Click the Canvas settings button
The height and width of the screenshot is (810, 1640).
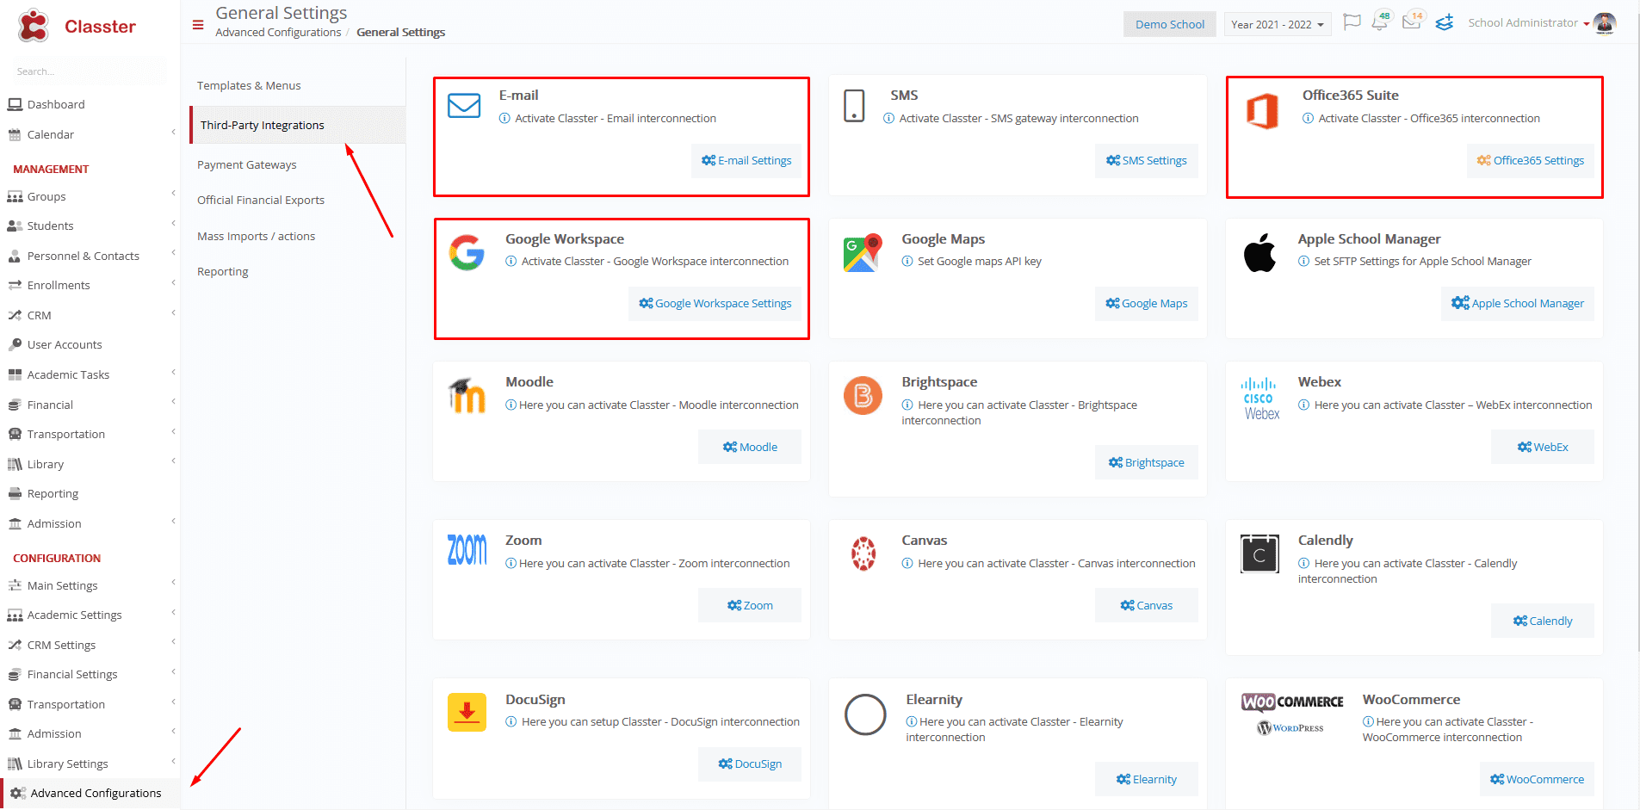pos(1146,605)
